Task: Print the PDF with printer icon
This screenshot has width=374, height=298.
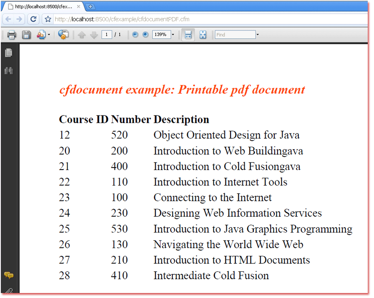Action: (11, 35)
